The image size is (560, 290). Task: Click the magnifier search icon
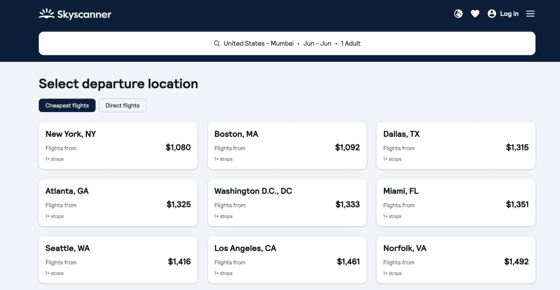[217, 44]
